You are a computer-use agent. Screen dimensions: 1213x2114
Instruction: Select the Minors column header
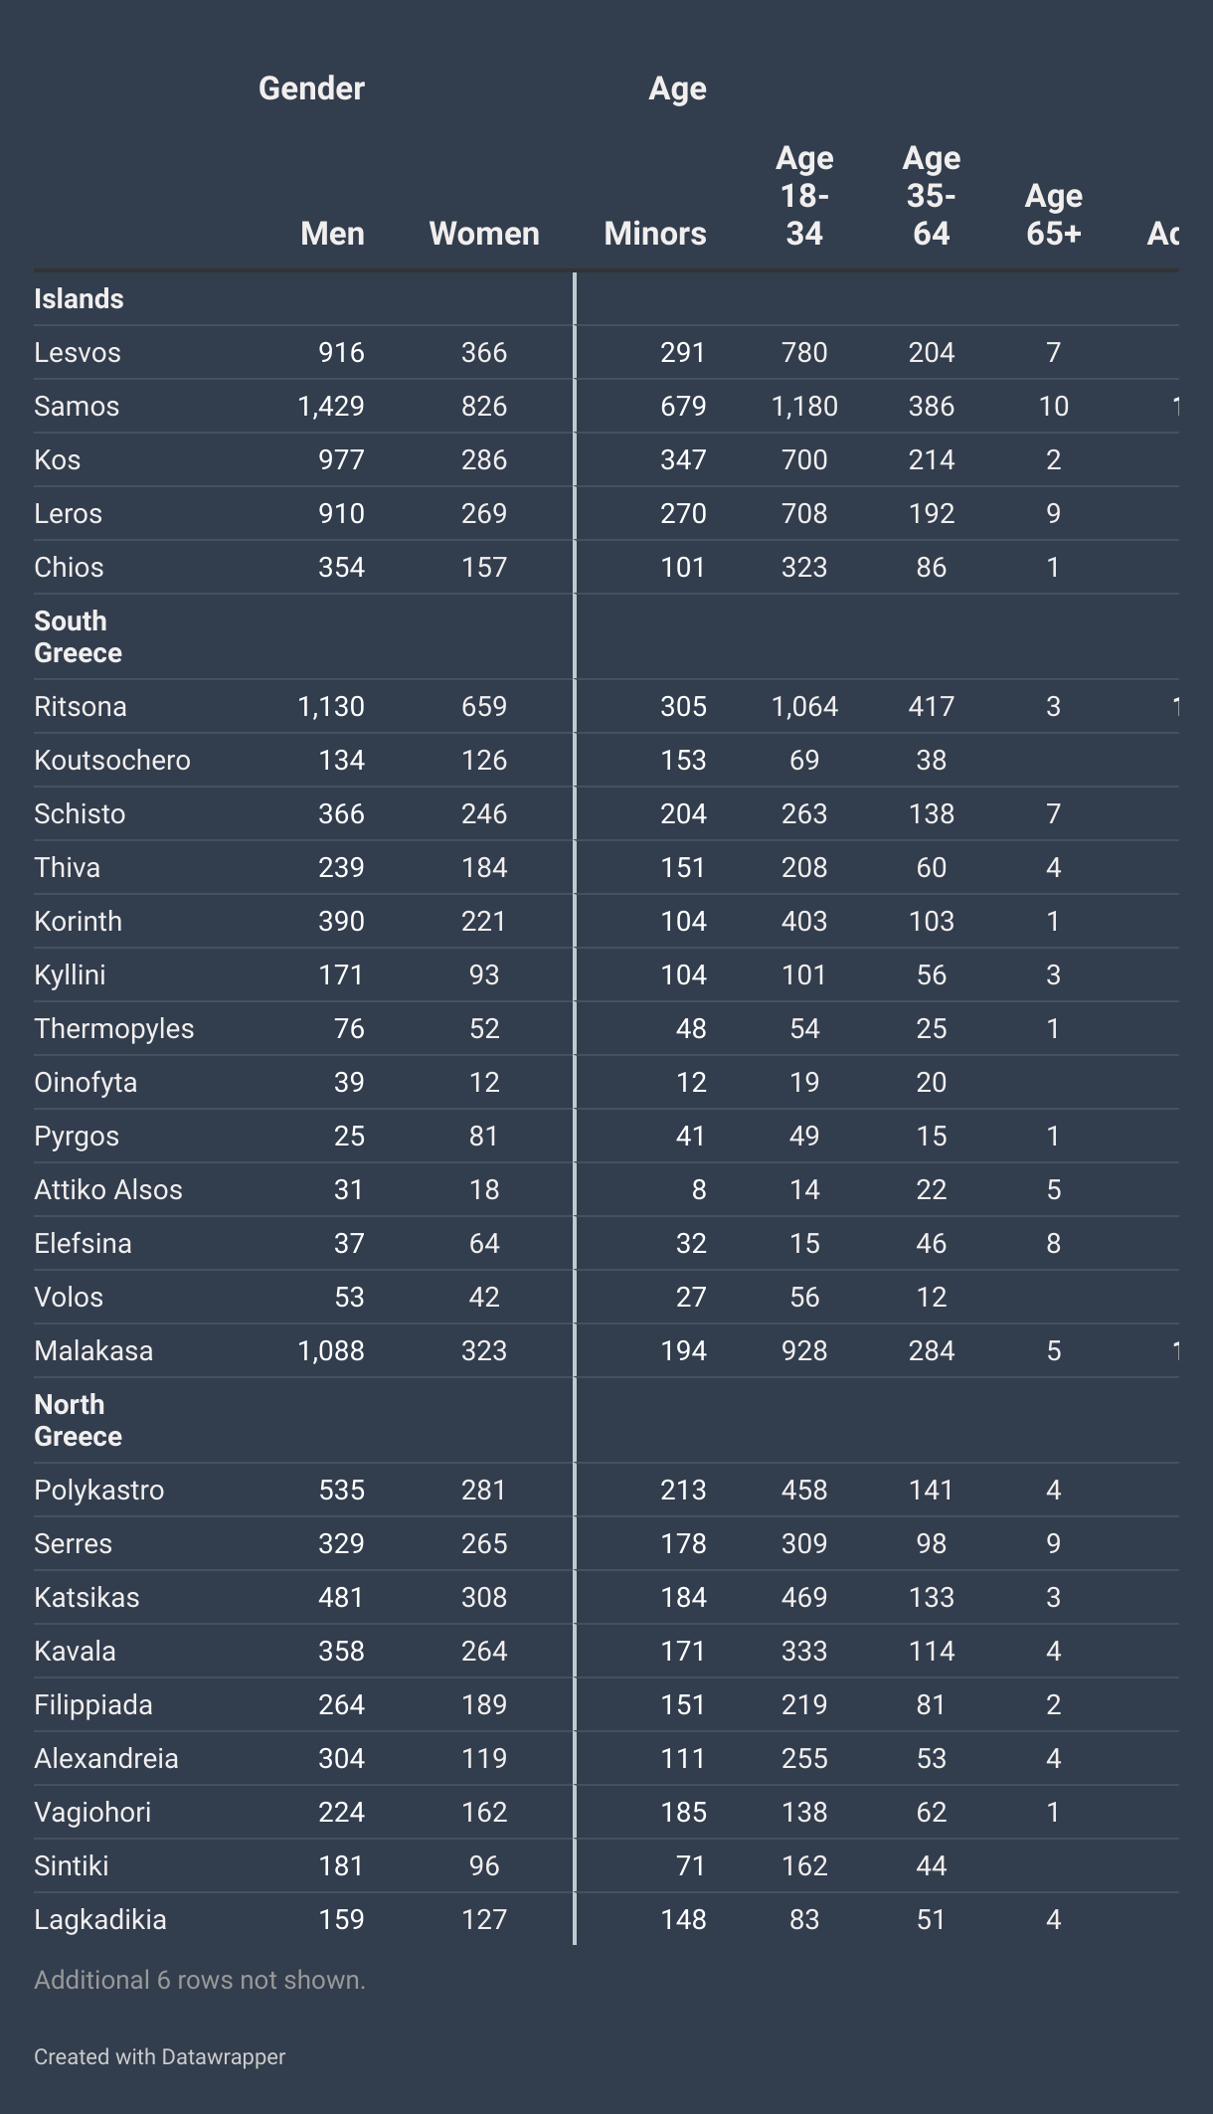655,234
